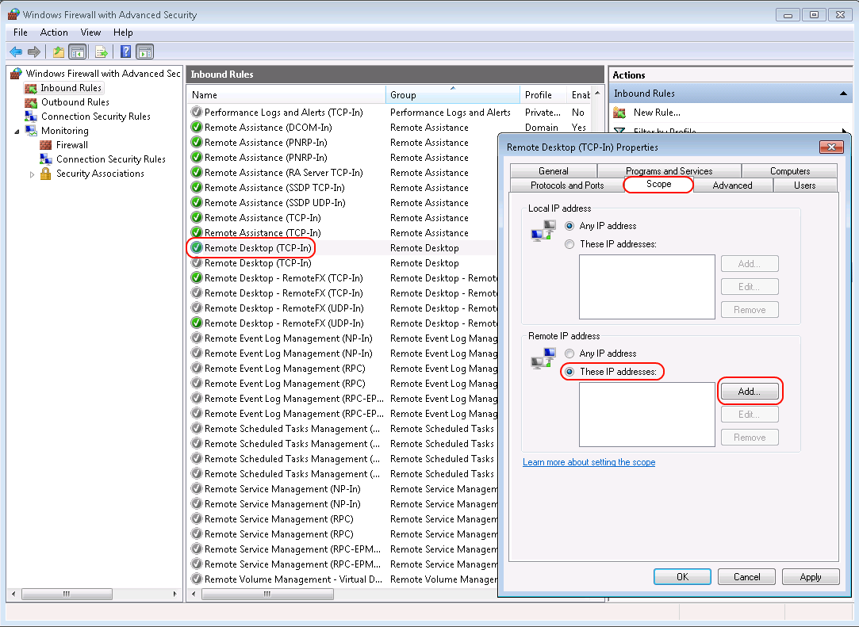Expand the Security Associations tree node
Viewport: 859px width, 627px height.
(33, 174)
